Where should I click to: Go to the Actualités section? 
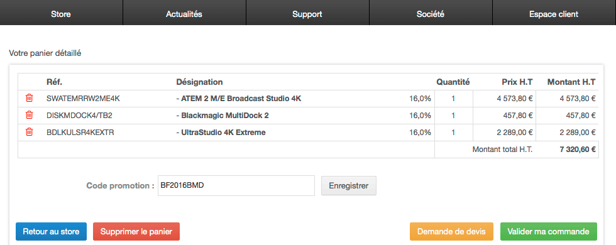pyautogui.click(x=184, y=14)
